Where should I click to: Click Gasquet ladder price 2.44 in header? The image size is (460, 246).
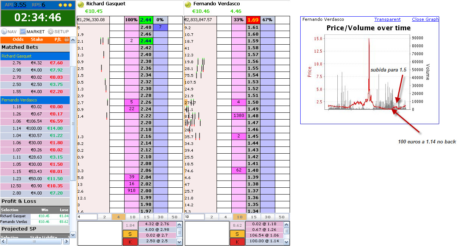coord(146,20)
